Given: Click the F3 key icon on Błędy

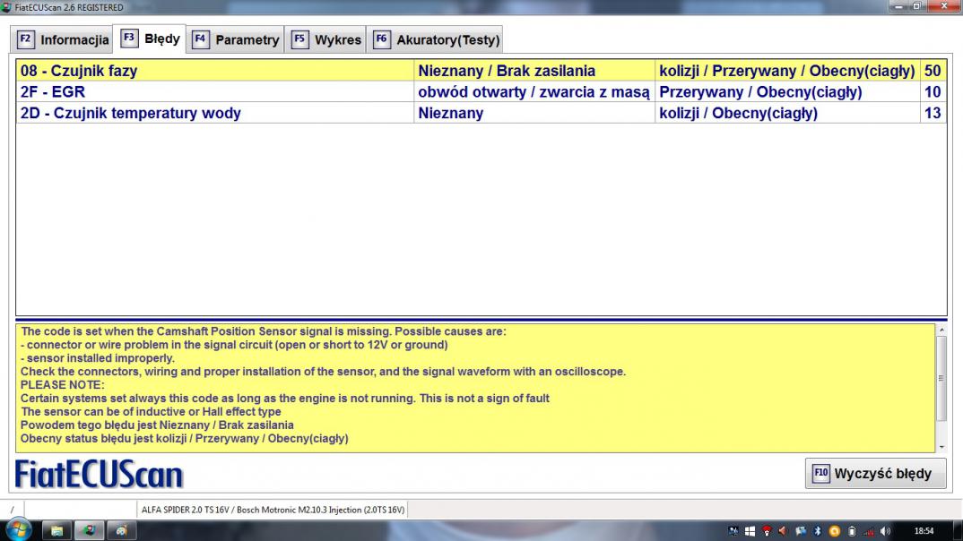Looking at the screenshot, I should [x=128, y=38].
